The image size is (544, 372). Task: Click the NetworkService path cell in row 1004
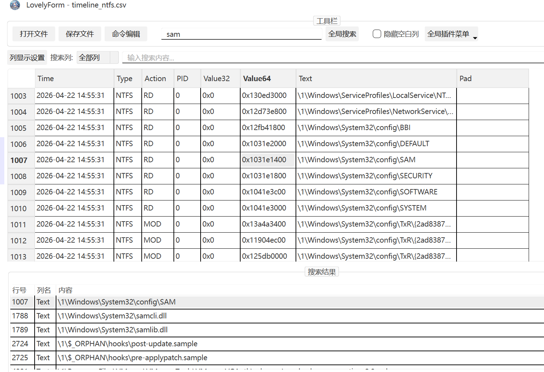click(x=376, y=111)
